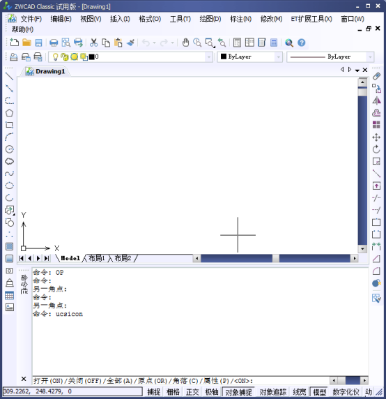Choose the Erase tool in modify toolbar
The image size is (386, 399).
point(376,76)
